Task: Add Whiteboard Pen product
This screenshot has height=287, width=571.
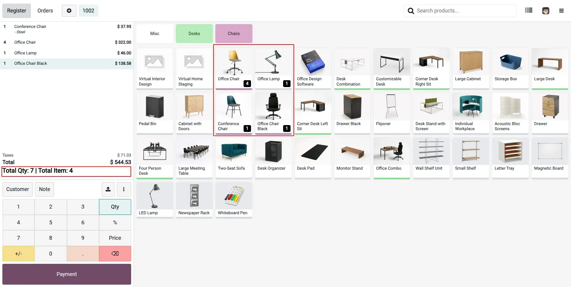Action: coord(234,200)
